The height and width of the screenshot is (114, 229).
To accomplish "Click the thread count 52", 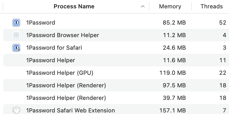I will 222,23.
